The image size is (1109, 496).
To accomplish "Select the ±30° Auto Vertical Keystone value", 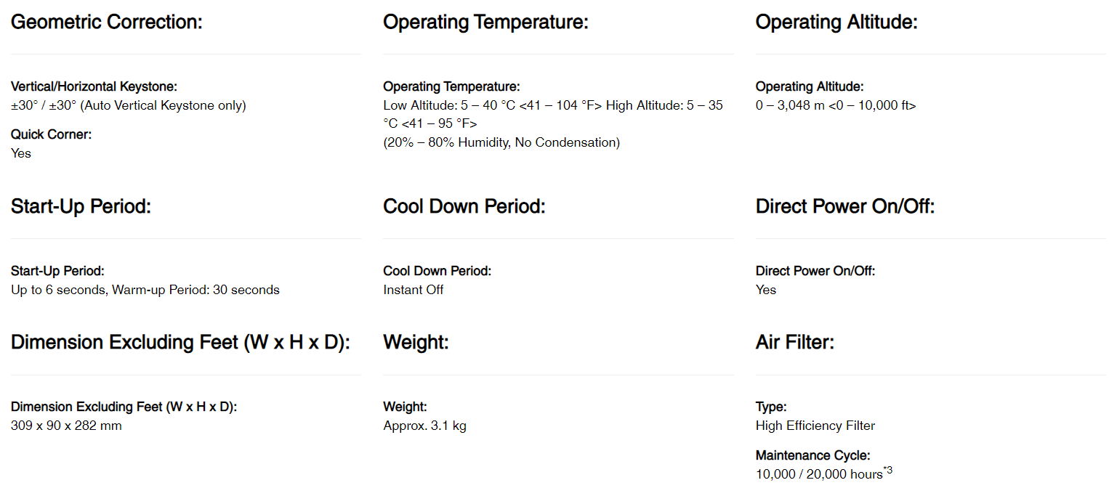I will (x=129, y=105).
